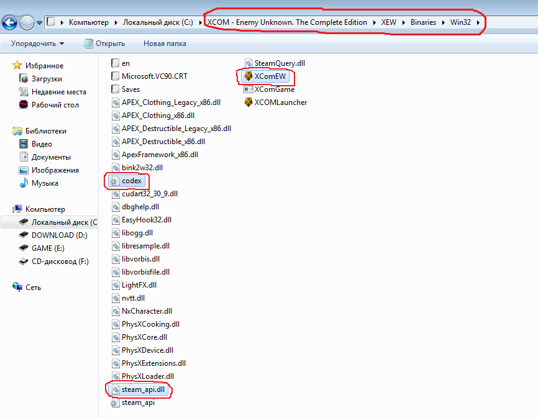This screenshot has height=418, width=538.
Task: Expand arrow before Компьютер in address bar
Action: pos(62,22)
